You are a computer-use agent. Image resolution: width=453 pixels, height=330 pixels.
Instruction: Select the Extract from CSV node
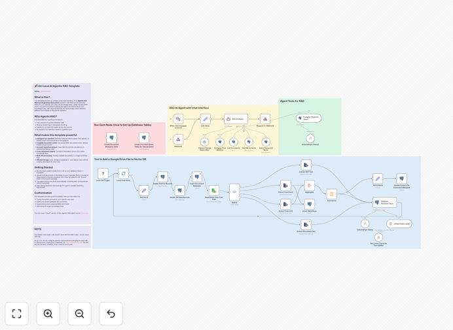pyautogui.click(x=285, y=204)
